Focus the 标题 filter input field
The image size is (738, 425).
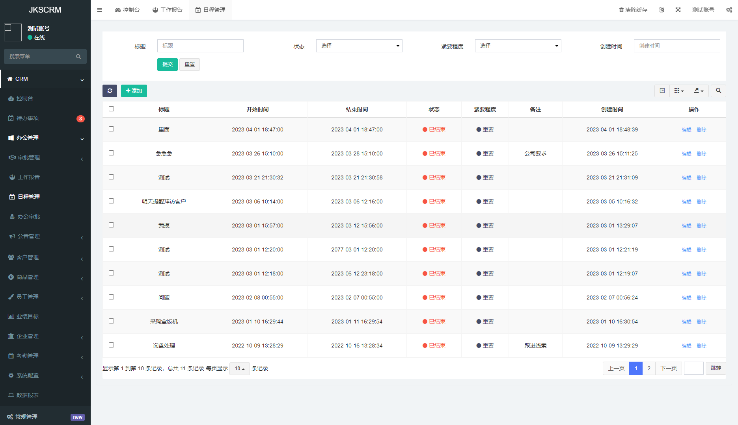tap(200, 46)
